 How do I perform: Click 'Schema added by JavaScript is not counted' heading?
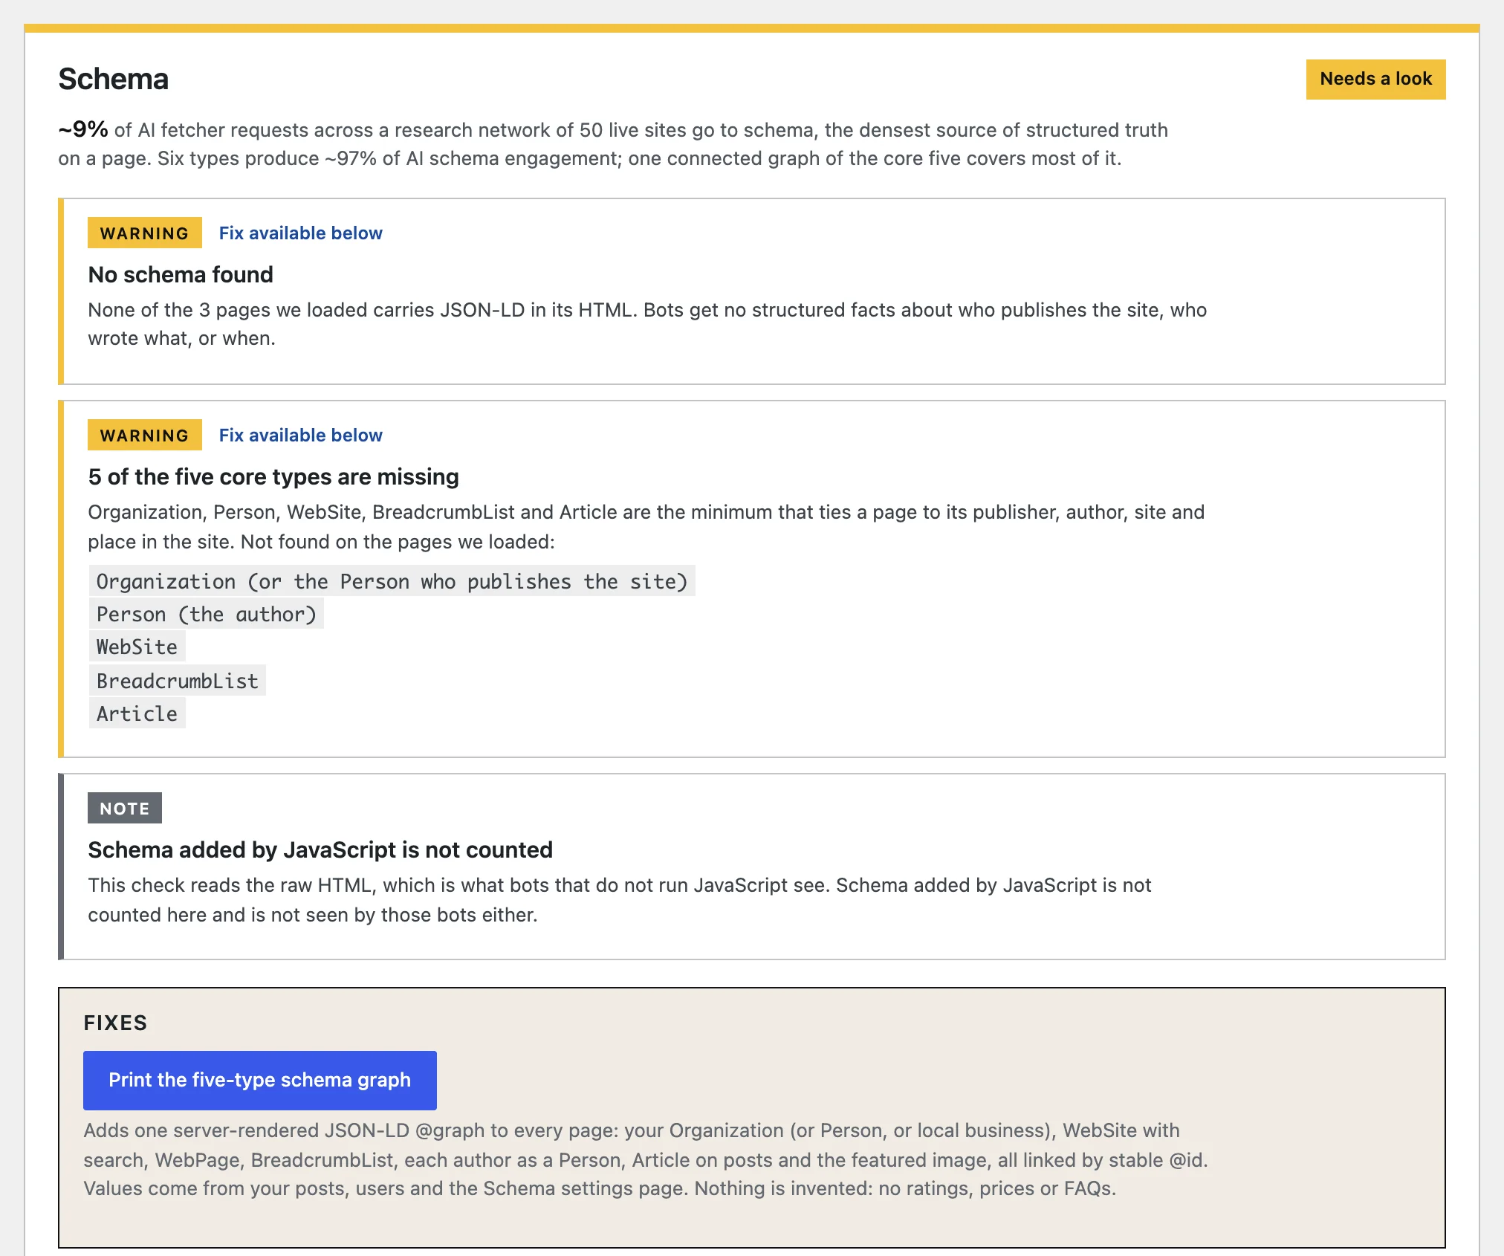(x=320, y=849)
